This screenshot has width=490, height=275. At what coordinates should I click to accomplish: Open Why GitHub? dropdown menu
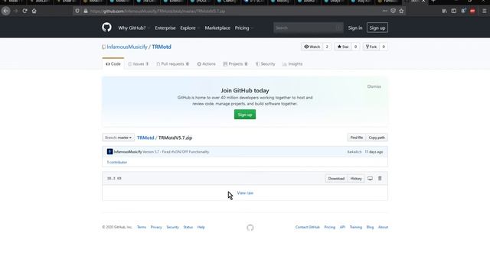[x=134, y=27]
